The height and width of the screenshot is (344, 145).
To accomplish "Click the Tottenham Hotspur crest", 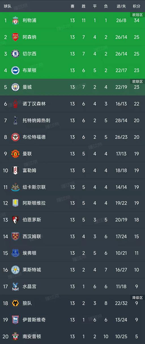I will click(x=15, y=120).
